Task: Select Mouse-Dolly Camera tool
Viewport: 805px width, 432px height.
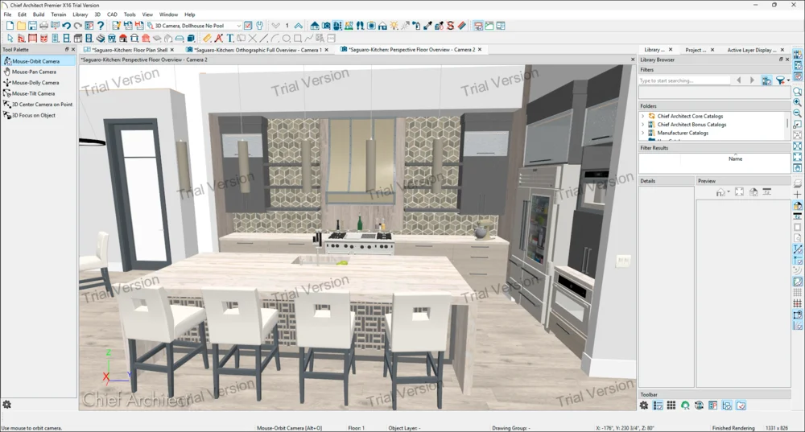Action: tap(35, 83)
